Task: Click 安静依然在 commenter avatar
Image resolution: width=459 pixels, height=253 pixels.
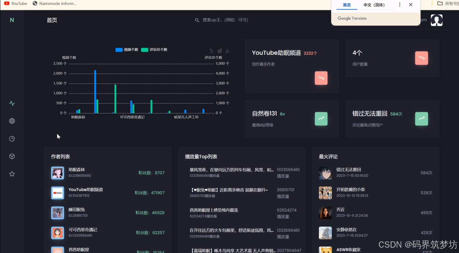Action: click(325, 233)
